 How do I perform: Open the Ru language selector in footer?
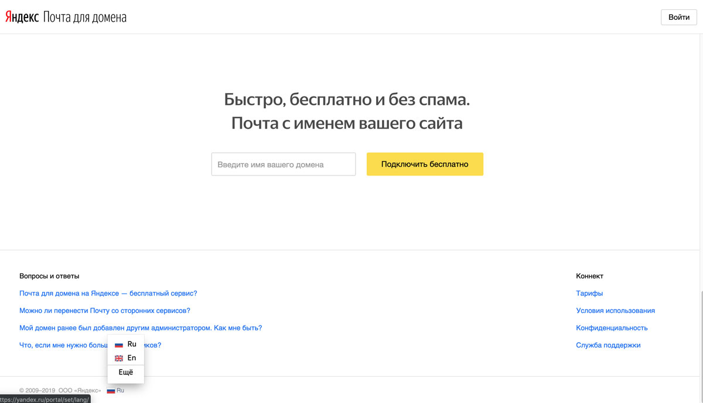point(115,390)
